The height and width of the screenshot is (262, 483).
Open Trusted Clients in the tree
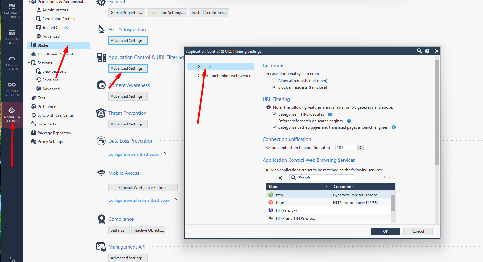click(55, 28)
